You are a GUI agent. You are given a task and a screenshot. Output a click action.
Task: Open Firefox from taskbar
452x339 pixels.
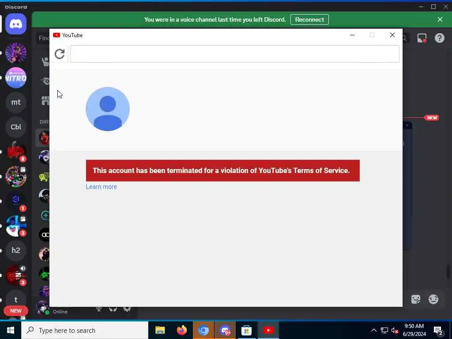coord(181,330)
